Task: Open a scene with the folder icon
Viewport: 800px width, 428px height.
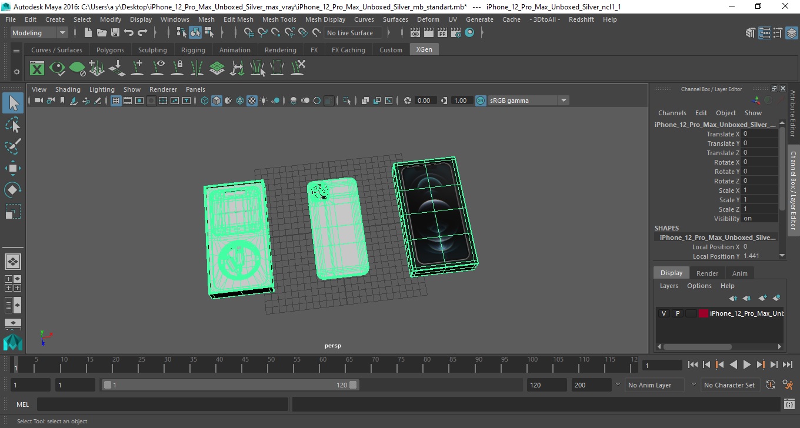Action: pyautogui.click(x=102, y=33)
